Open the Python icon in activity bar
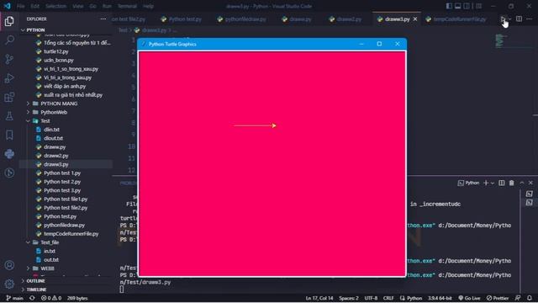Image resolution: width=538 pixels, height=303 pixels. tap(9, 154)
